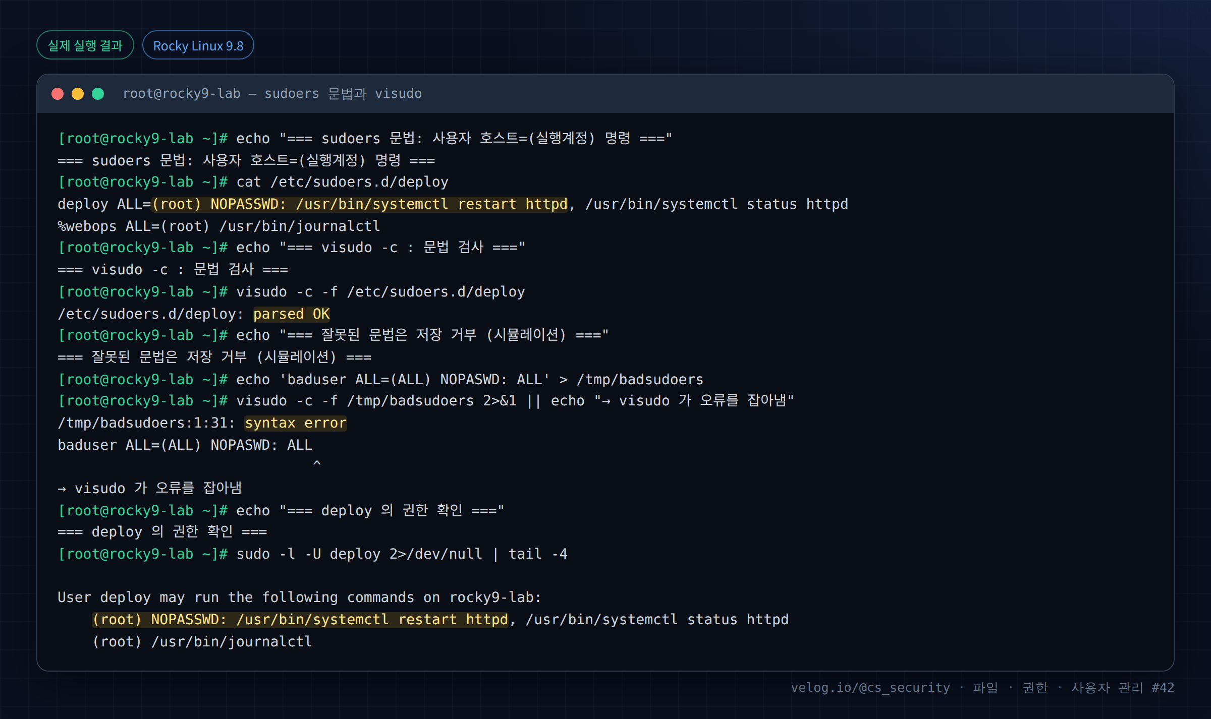The height and width of the screenshot is (719, 1211).
Task: Click the 'Rocky Linux 9.8' badge
Action: (198, 45)
